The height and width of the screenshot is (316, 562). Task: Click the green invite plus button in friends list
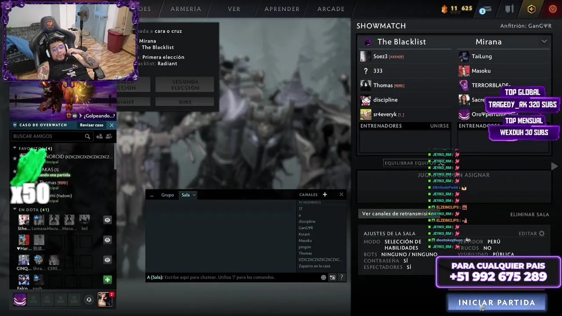108,280
